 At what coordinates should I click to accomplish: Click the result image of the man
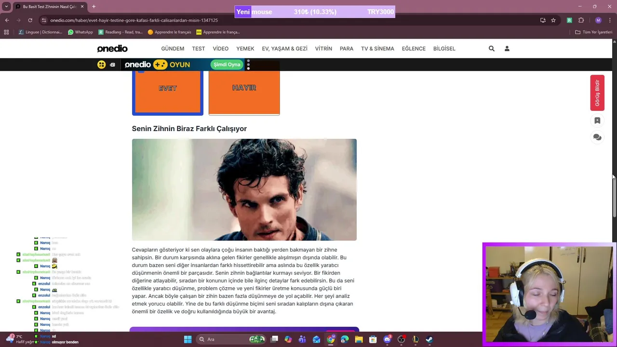point(244,190)
